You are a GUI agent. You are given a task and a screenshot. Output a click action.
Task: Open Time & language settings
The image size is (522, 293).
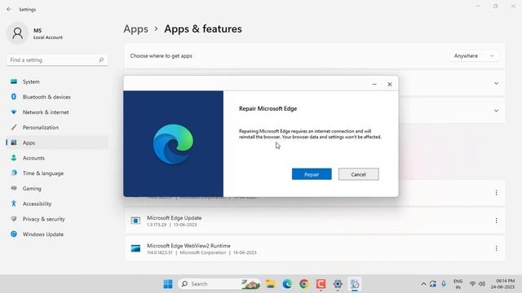[57, 173]
